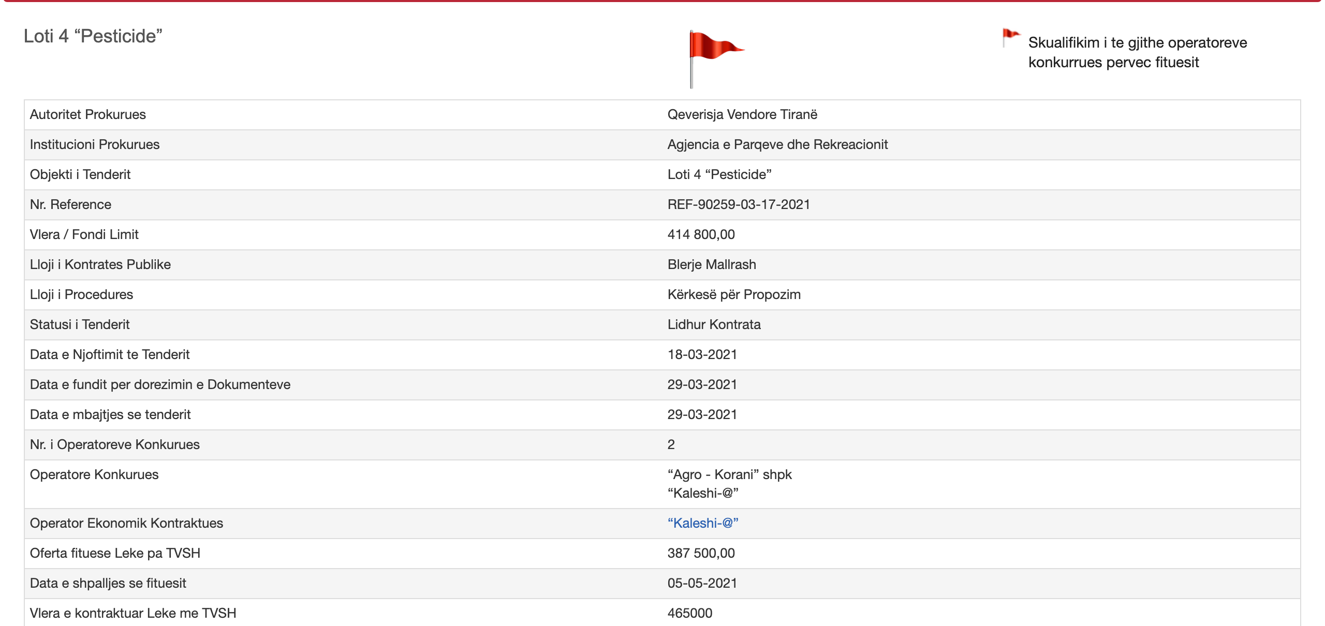This screenshot has width=1325, height=626.
Task: Click Agjencia e Parqeve dhe Rekreacionit value
Action: pyautogui.click(x=777, y=144)
